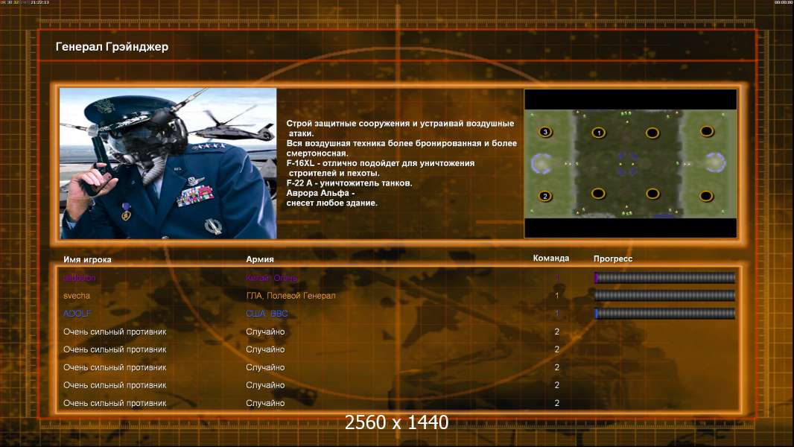Click team number in ADOLF's row
Image resolution: width=794 pixels, height=447 pixels.
(556, 314)
